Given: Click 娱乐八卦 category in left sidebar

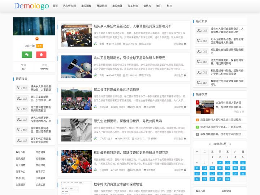Looking at the screenshot, I should click(21, 152).
